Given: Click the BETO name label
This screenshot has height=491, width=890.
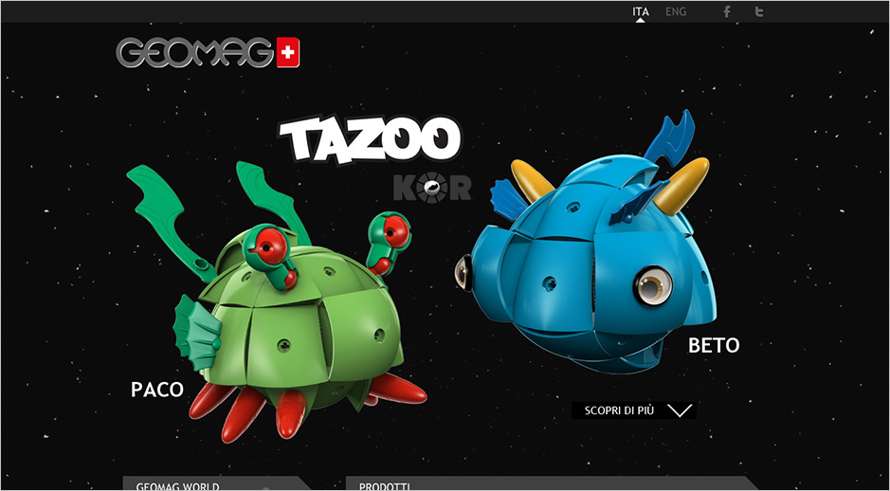Looking at the screenshot, I should pyautogui.click(x=714, y=345).
